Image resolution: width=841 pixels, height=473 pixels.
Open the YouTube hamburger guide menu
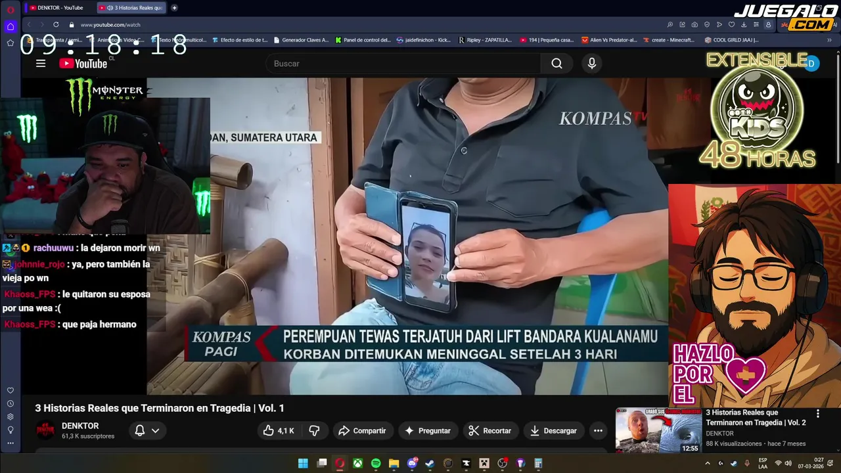[x=41, y=64]
